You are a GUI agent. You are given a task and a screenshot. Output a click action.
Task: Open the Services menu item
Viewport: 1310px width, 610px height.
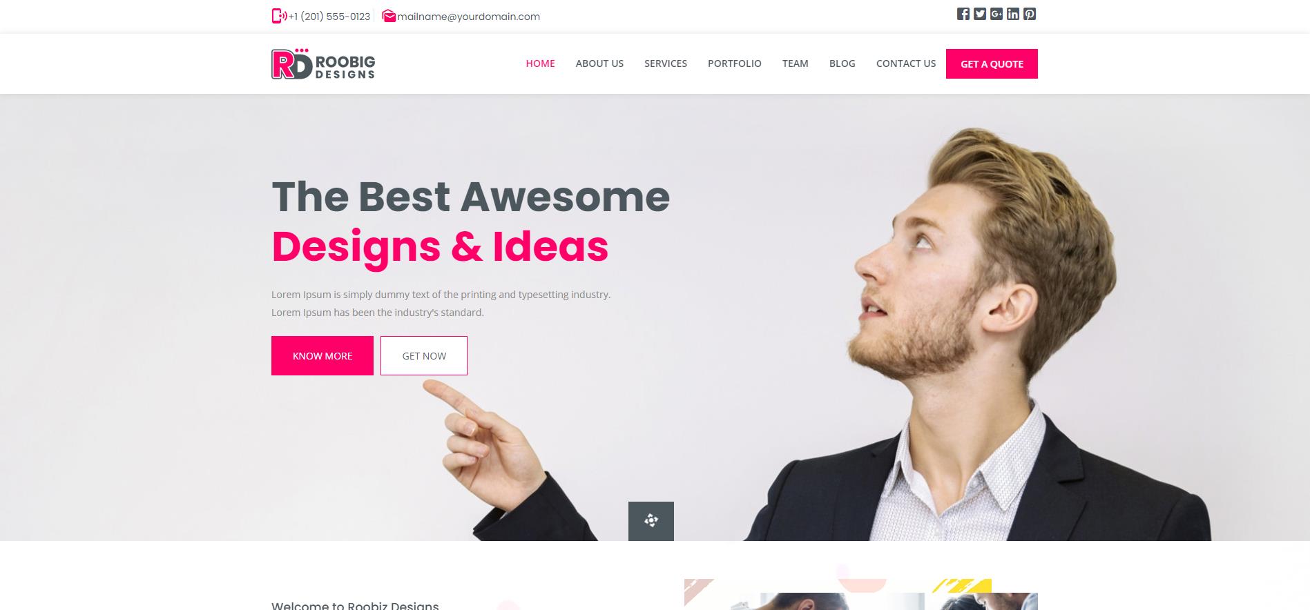tap(666, 63)
